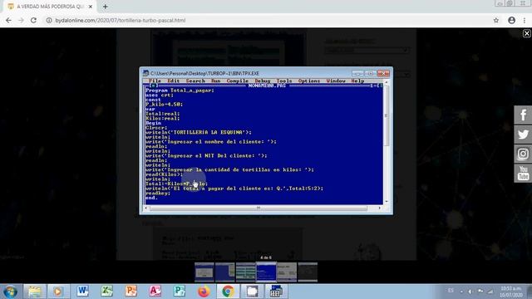Open the Window menu in Turbo Pascal

(336, 81)
